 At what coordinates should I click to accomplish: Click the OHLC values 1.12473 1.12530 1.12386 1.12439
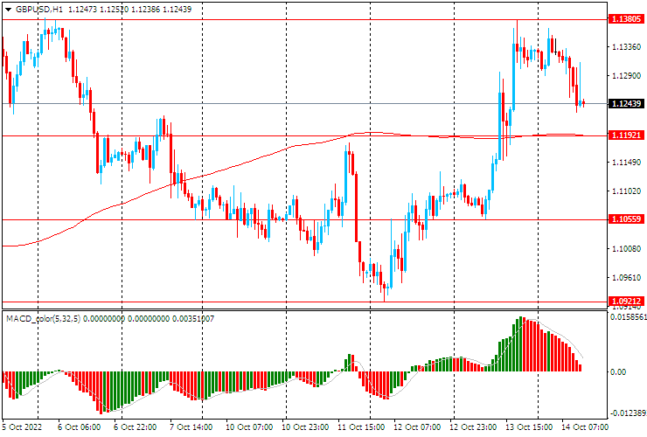coord(129,9)
